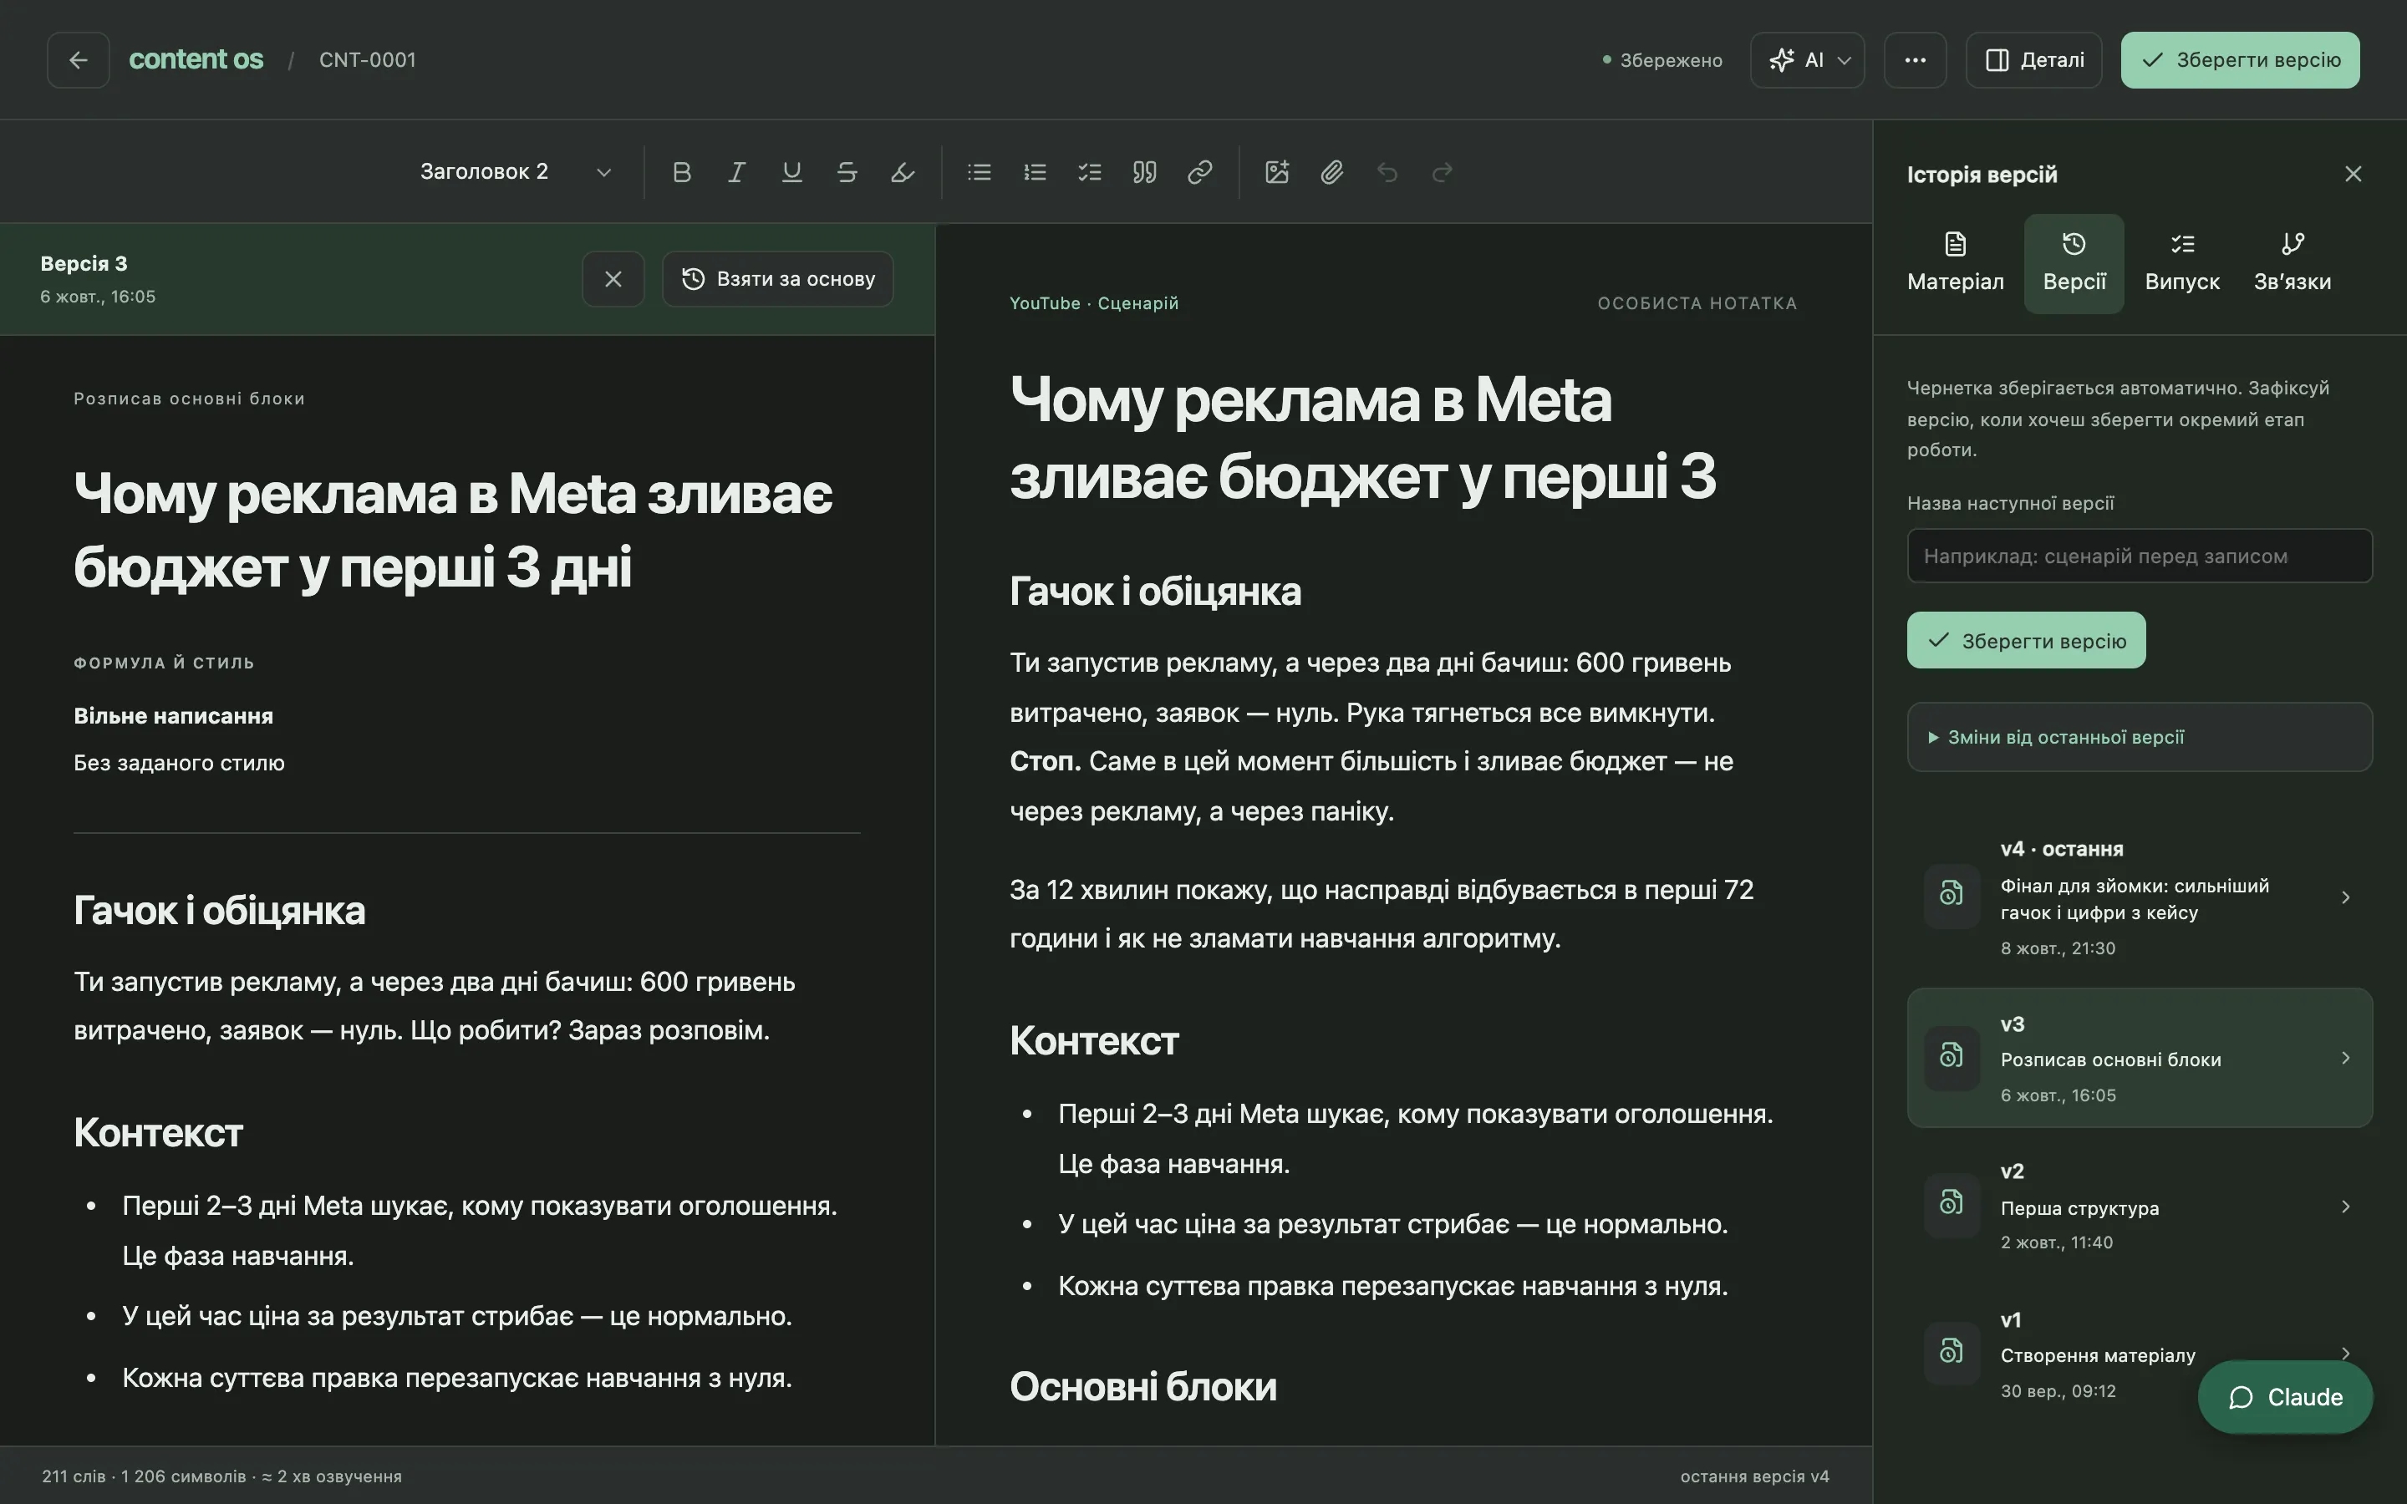Go back with the arrow button
The width and height of the screenshot is (2407, 1504).
coord(78,59)
